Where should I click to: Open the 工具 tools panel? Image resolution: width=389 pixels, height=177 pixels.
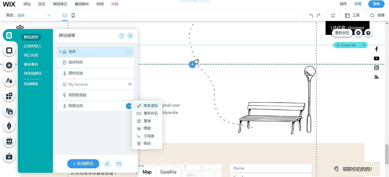pyautogui.click(x=352, y=15)
